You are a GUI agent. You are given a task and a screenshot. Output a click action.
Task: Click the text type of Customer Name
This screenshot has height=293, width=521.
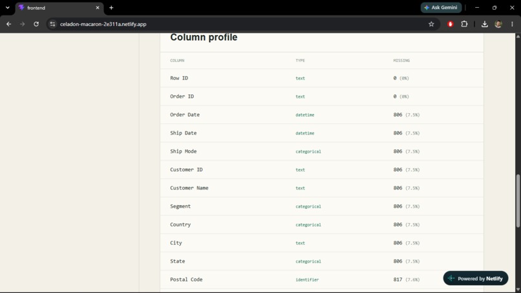300,188
